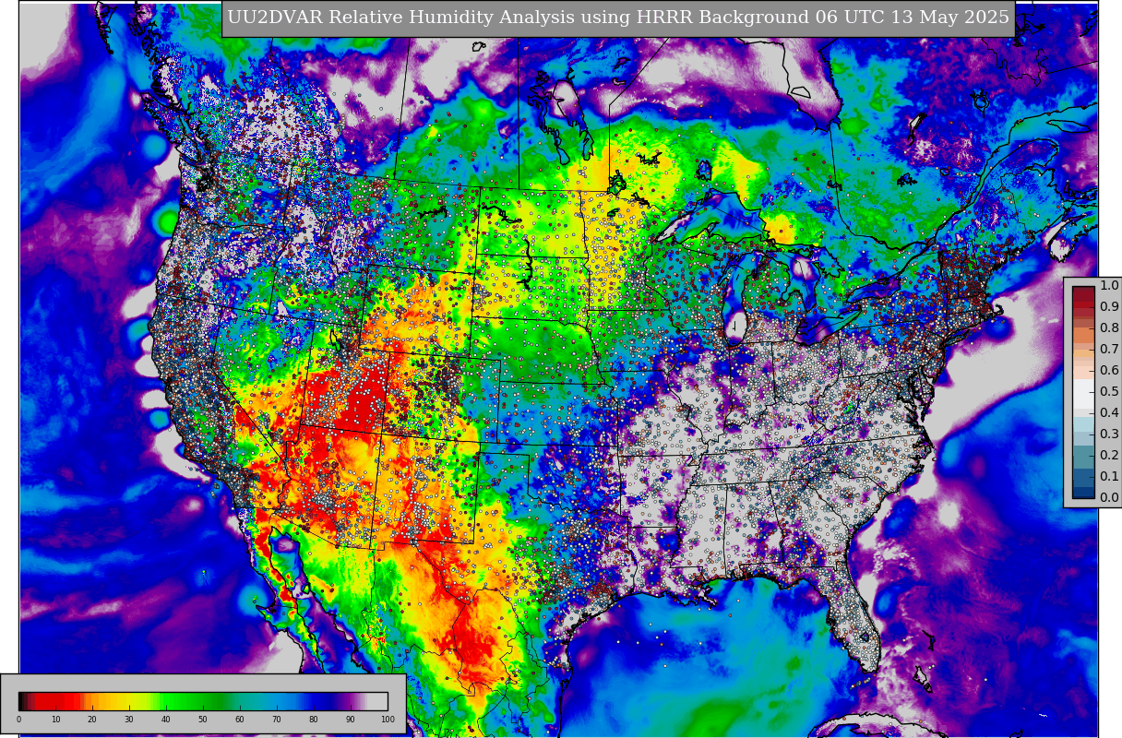The image size is (1122, 738).
Task: Click the 30 tick on humidity colorbar
Action: [129, 720]
